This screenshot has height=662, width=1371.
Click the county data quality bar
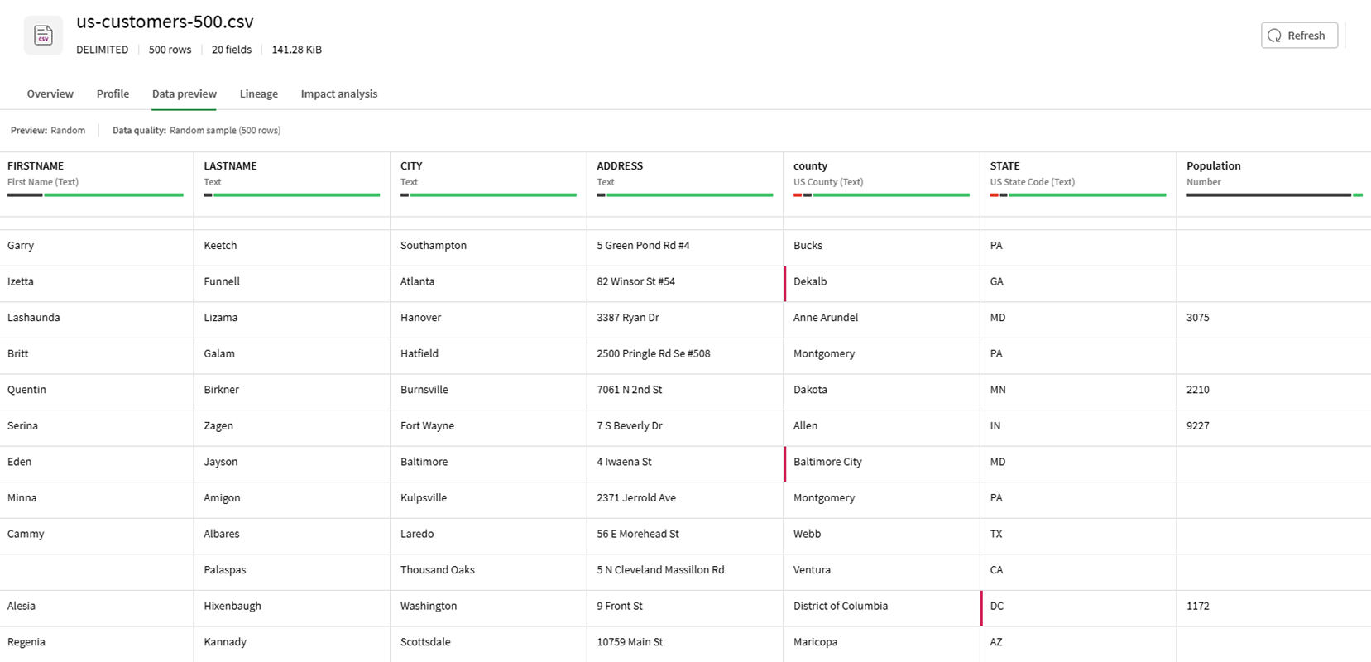[x=881, y=195]
